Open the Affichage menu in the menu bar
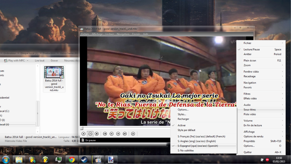The height and width of the screenshot is (164, 291). (97, 34)
